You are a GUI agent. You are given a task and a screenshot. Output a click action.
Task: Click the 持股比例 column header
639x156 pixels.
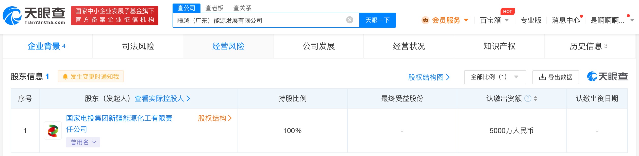(x=292, y=98)
